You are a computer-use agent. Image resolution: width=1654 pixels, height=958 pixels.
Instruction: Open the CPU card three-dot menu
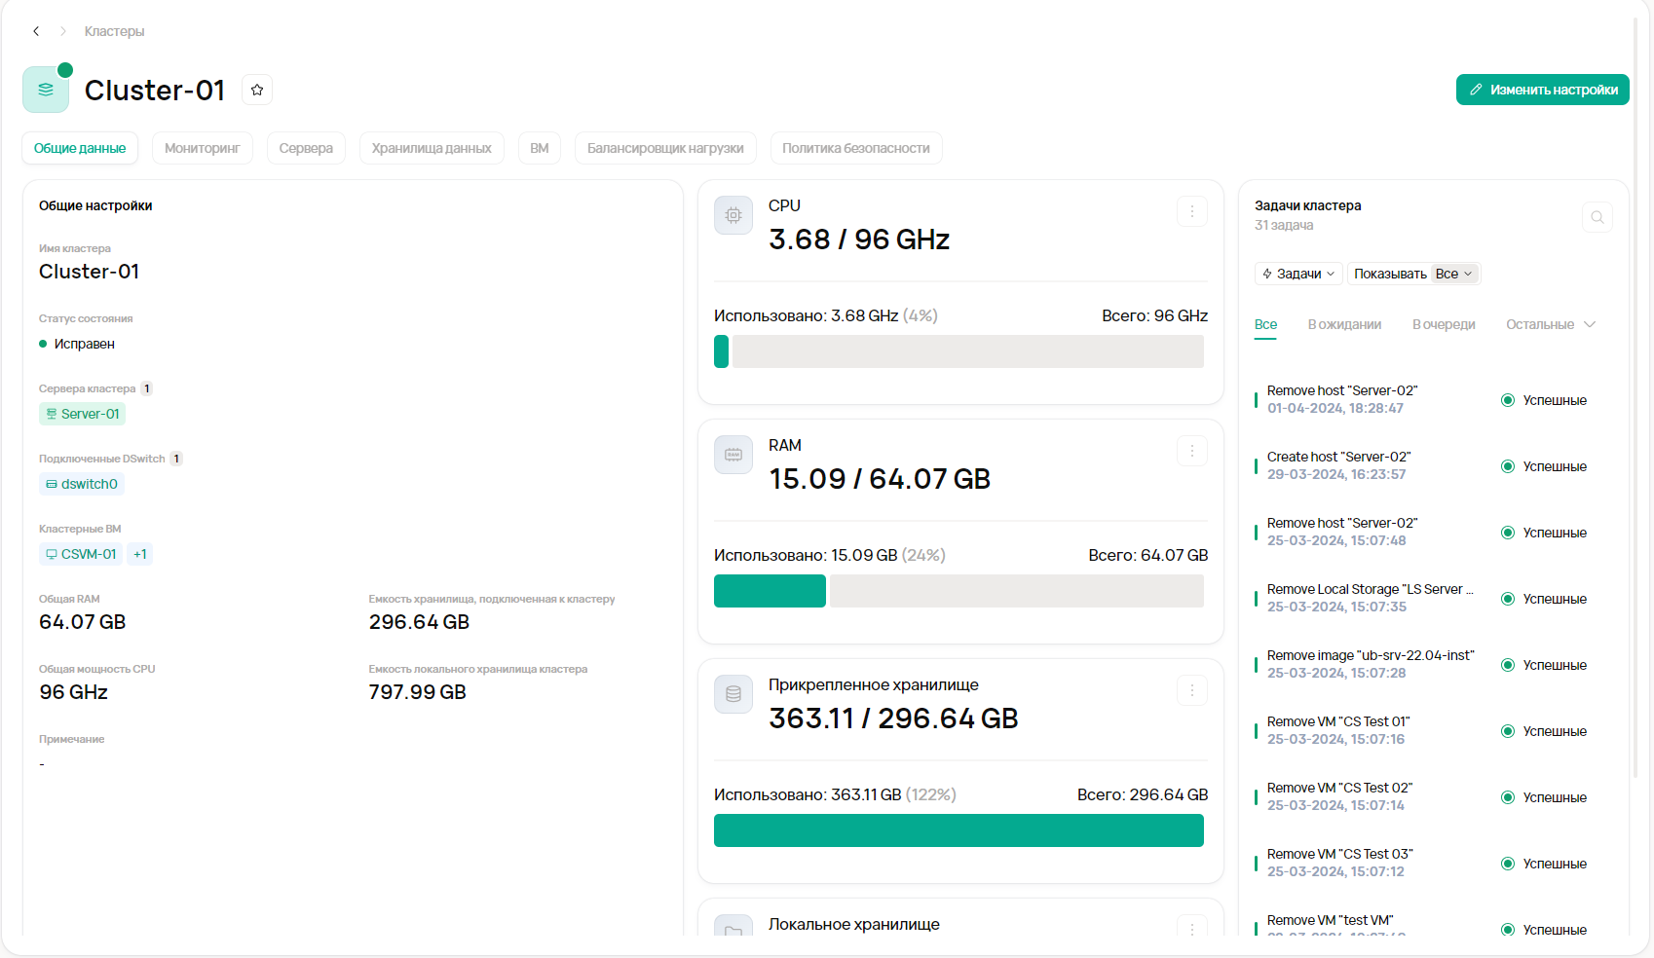point(1191,211)
